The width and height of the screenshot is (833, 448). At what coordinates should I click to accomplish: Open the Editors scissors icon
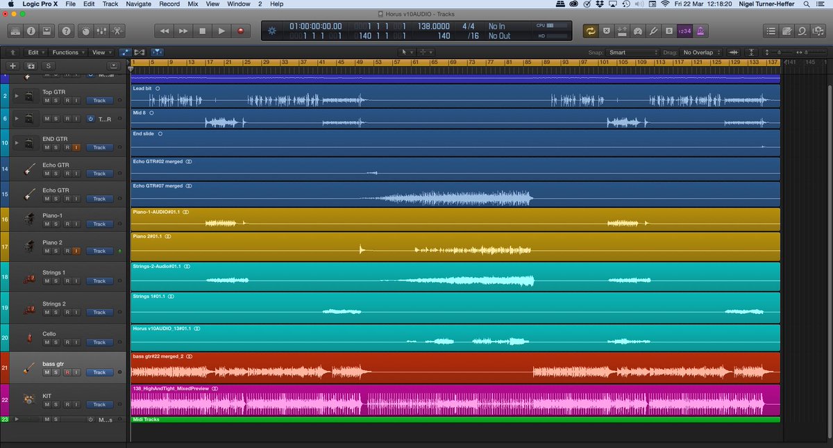(117, 31)
